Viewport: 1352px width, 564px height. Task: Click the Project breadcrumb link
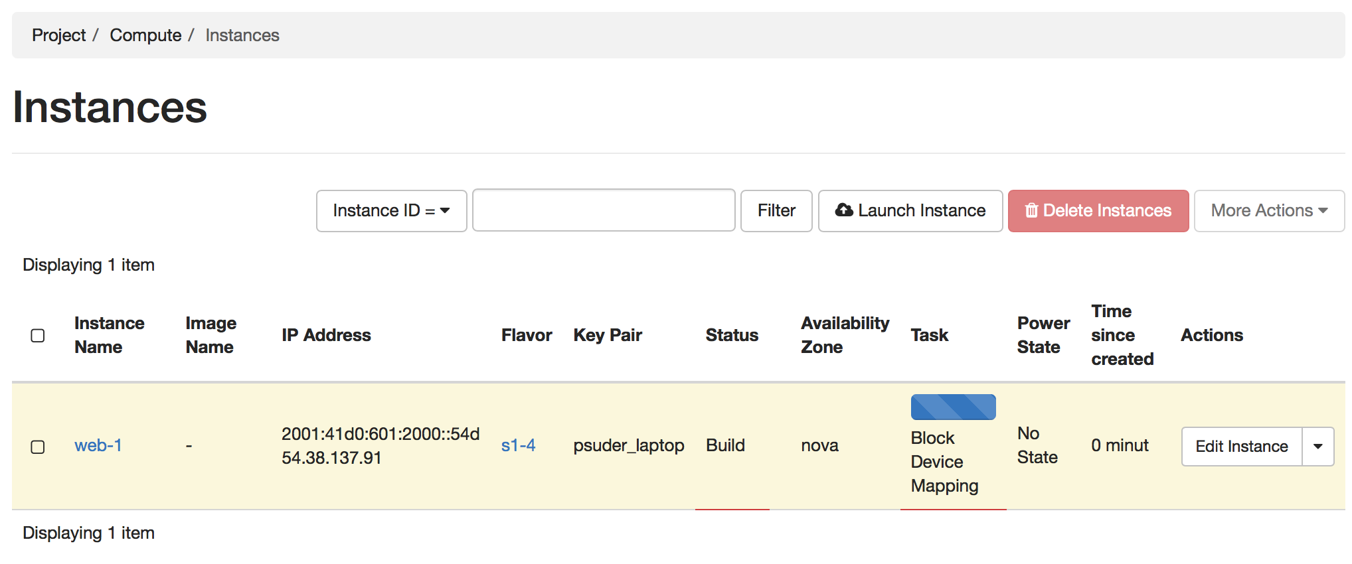tap(58, 35)
